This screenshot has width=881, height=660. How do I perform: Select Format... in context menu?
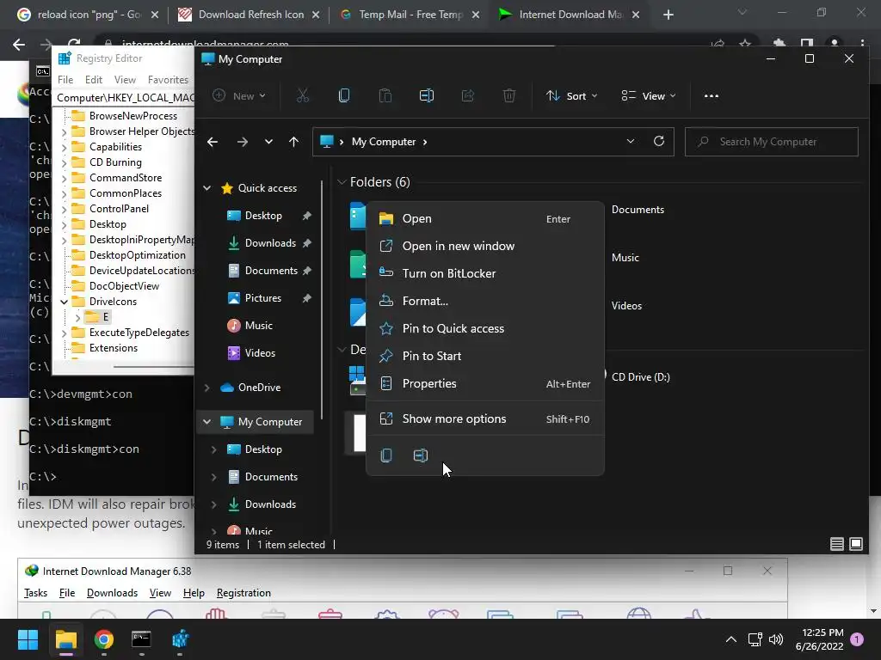(485, 301)
